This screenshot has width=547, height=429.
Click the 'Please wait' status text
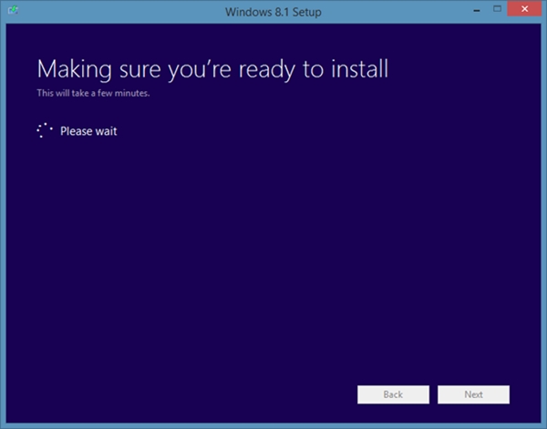[88, 131]
